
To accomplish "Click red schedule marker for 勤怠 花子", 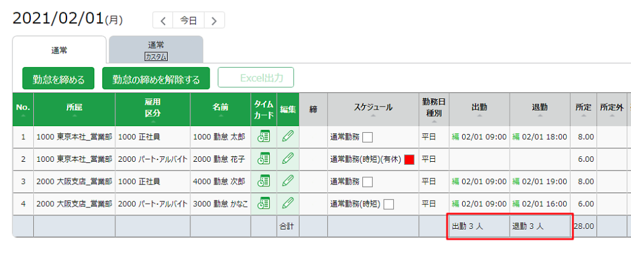I will 409,159.
